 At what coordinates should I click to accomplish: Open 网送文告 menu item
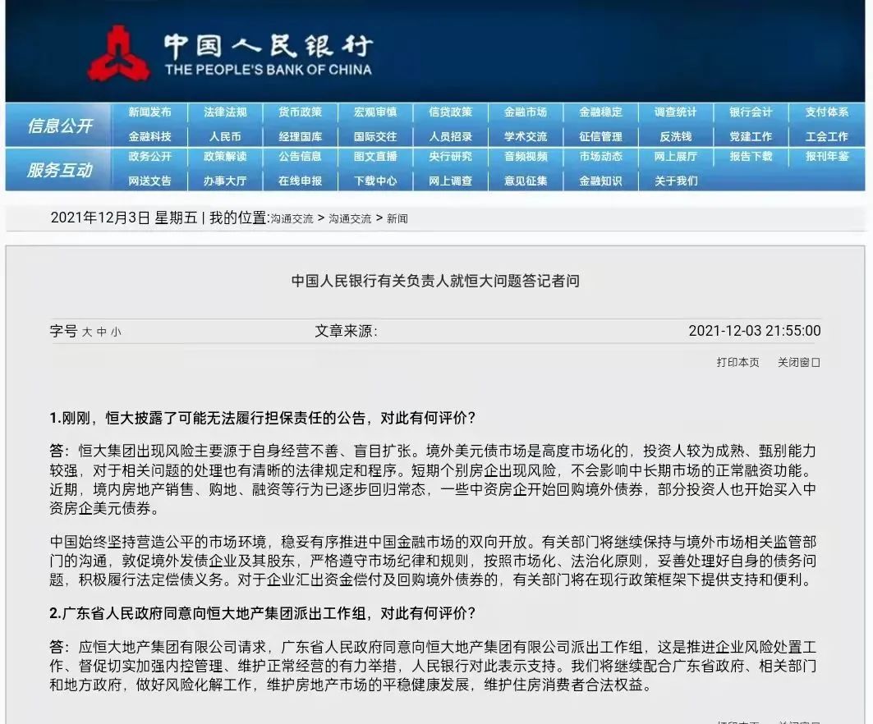149,181
